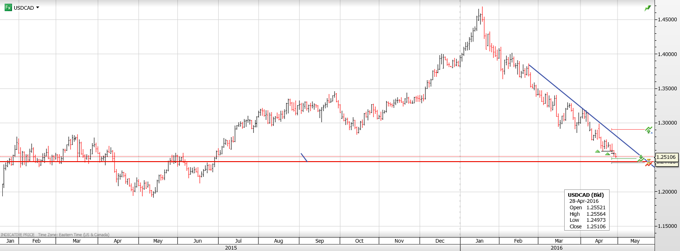Open the USDCAD symbol dropdown arrow
This screenshot has height=251, width=680.
tap(38, 7)
